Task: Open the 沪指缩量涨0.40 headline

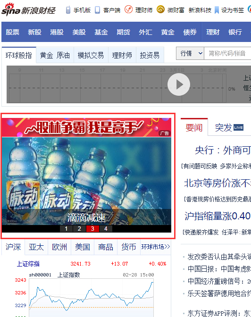Action: pos(218,216)
